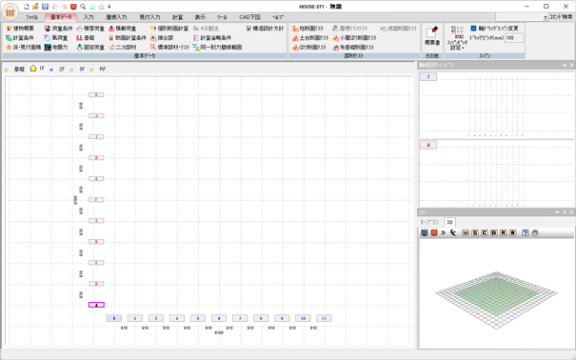Toggle 軸ドラッグスパン変更 checkbox
Viewport: 576px width, 360px height.
[x=473, y=29]
